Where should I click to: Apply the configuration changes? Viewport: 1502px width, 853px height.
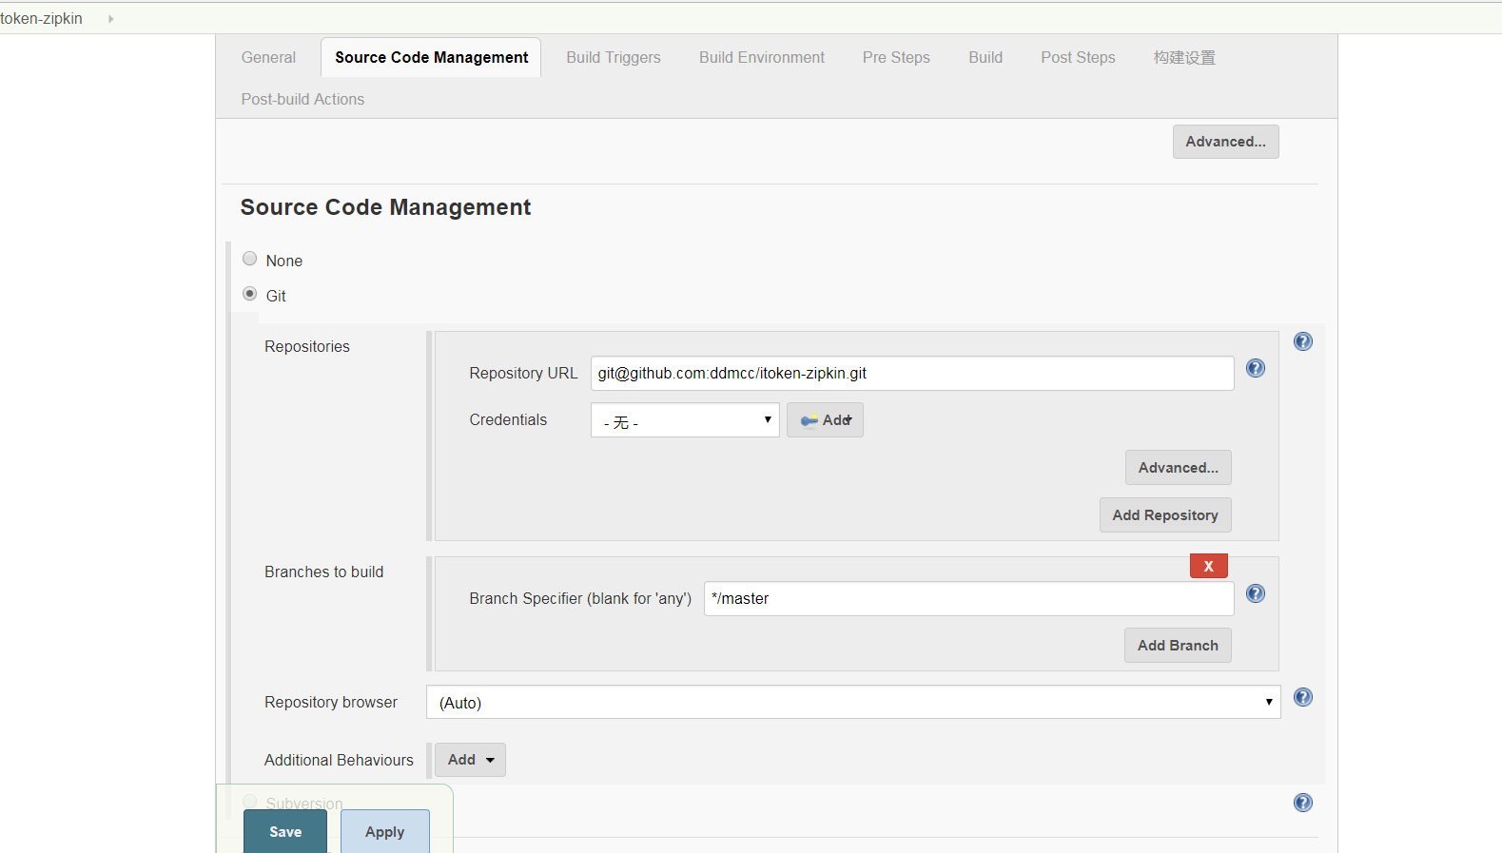(x=384, y=831)
